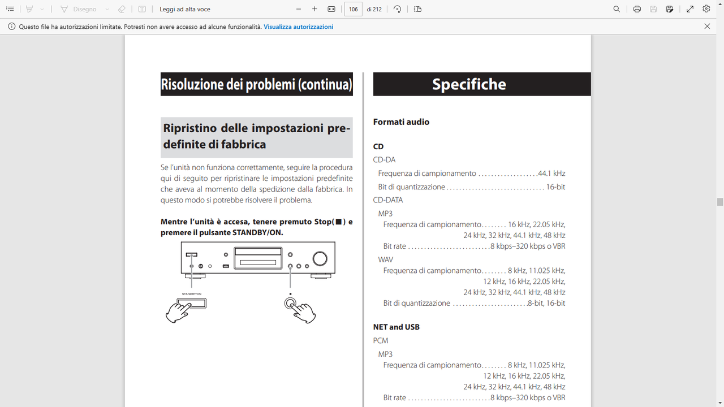Image resolution: width=724 pixels, height=407 pixels.
Task: Enter full screen mode
Action: coord(690,9)
